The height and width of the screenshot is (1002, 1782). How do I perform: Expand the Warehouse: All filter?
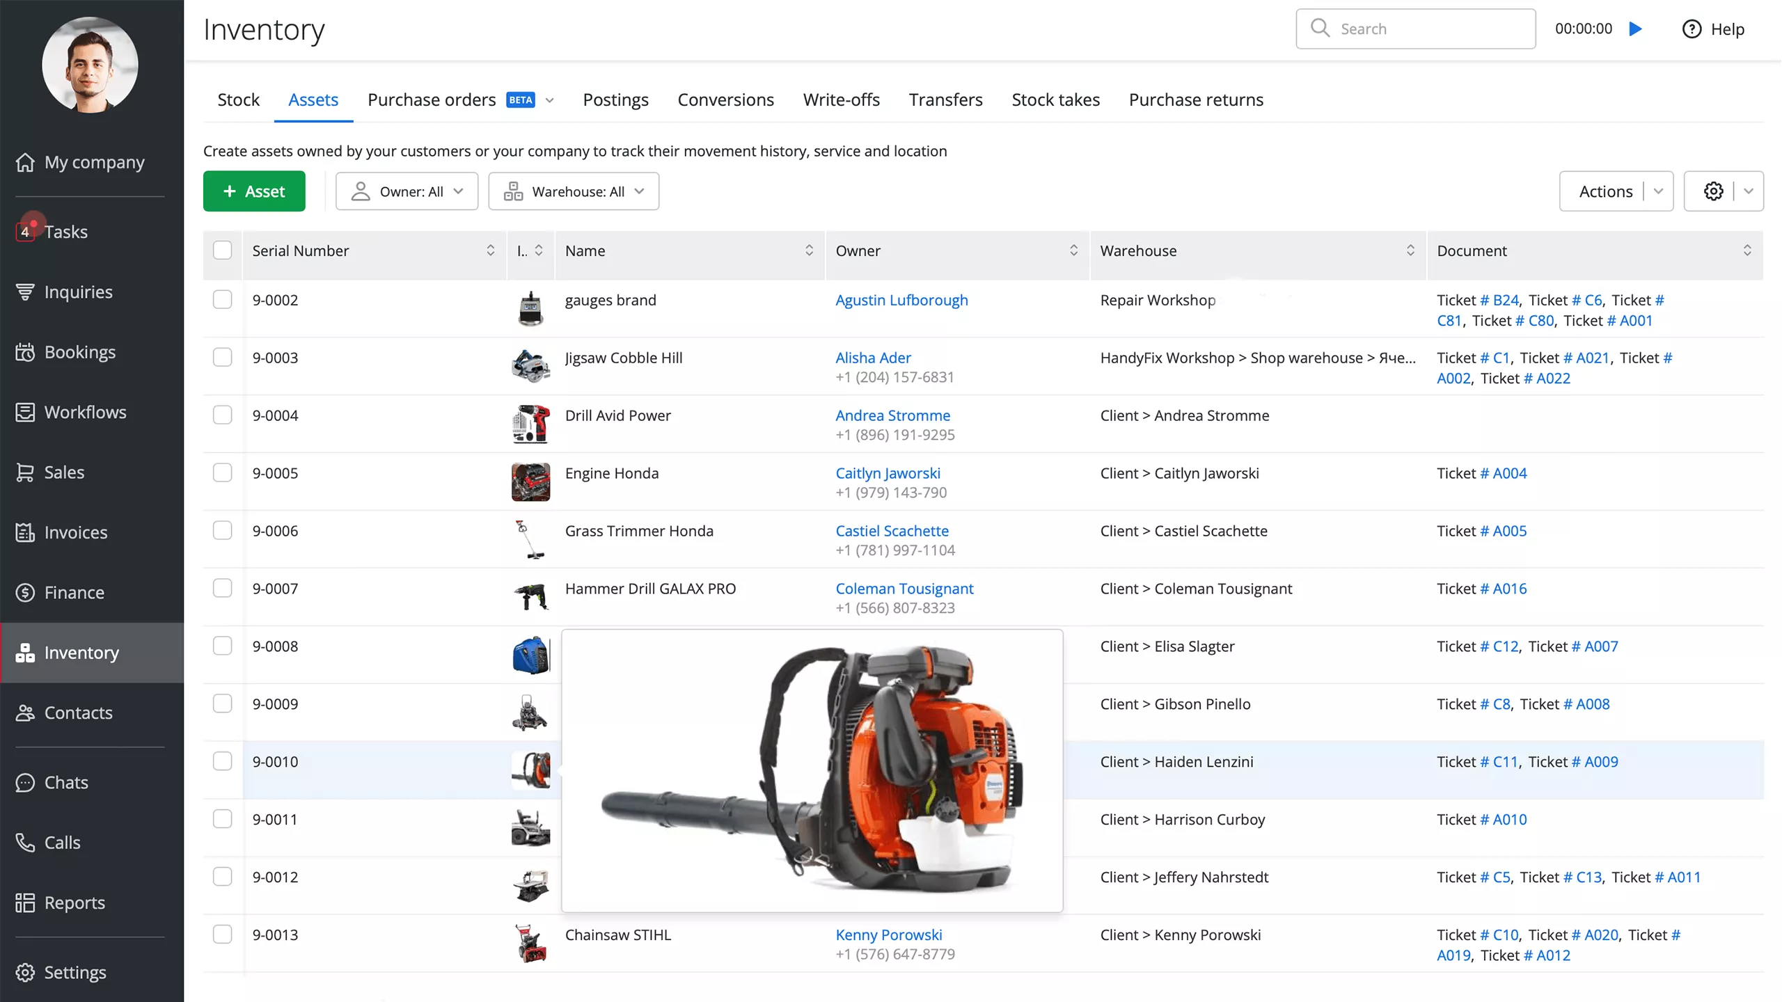point(574,191)
